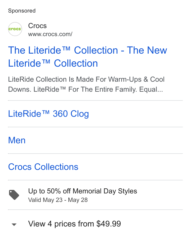This screenshot has width=191, height=239.
Task: Click "Memorial Day Styles" in the promotion line
Action: [x=105, y=191]
